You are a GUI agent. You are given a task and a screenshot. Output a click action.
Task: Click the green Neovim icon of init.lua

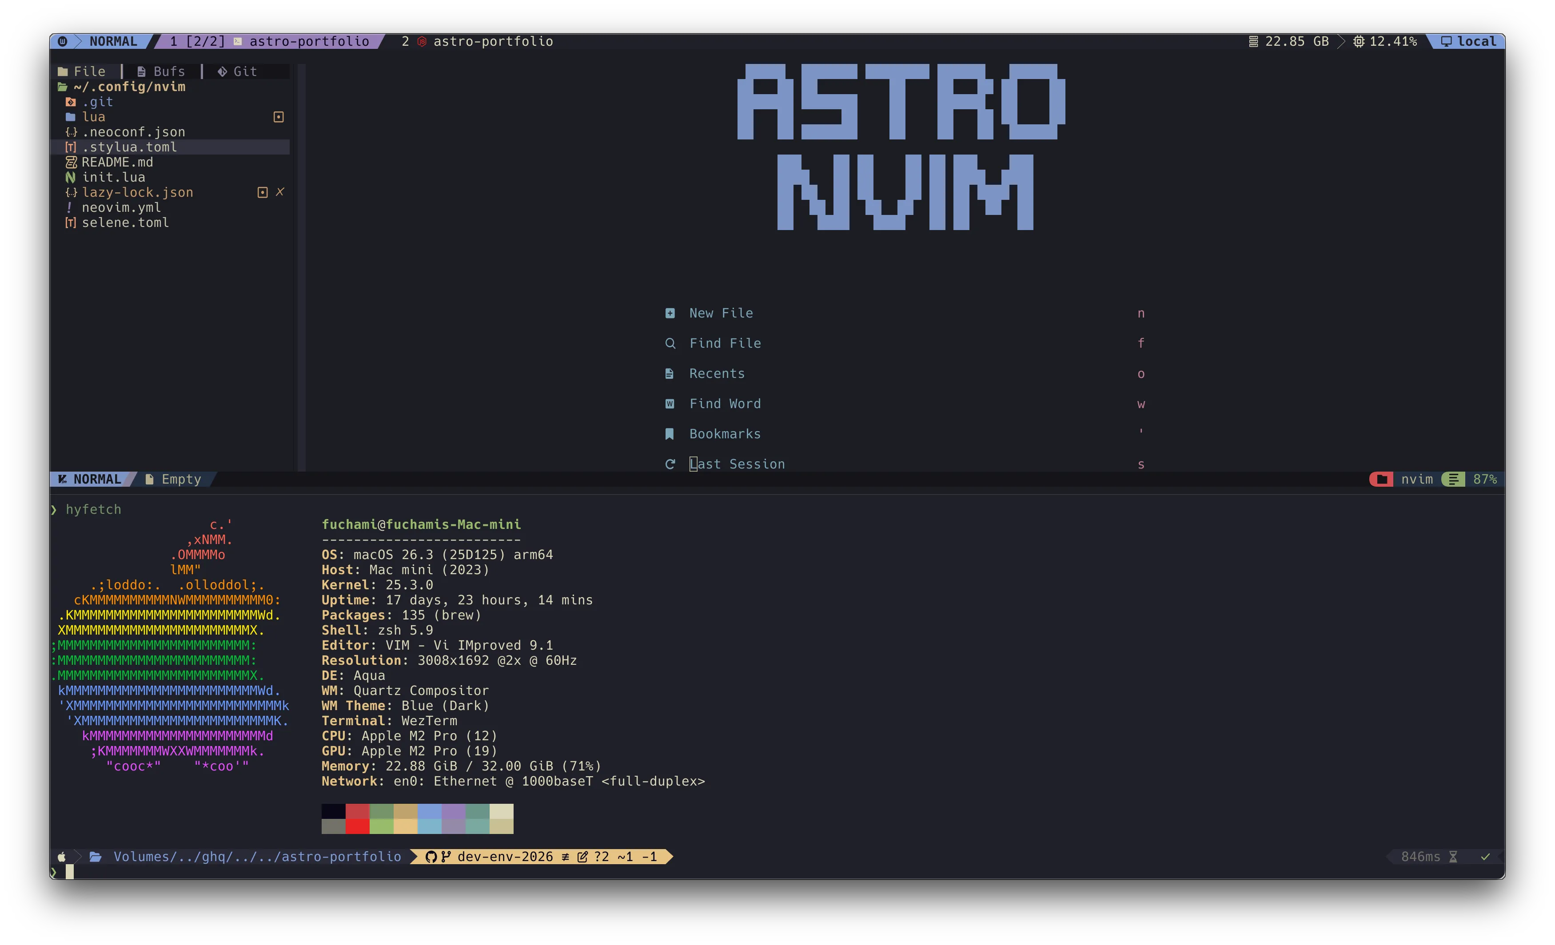pyautogui.click(x=71, y=177)
